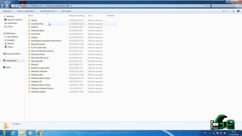Select the Adobe folder icon
Image resolution: width=242 pixels, height=136 pixels.
29,20
